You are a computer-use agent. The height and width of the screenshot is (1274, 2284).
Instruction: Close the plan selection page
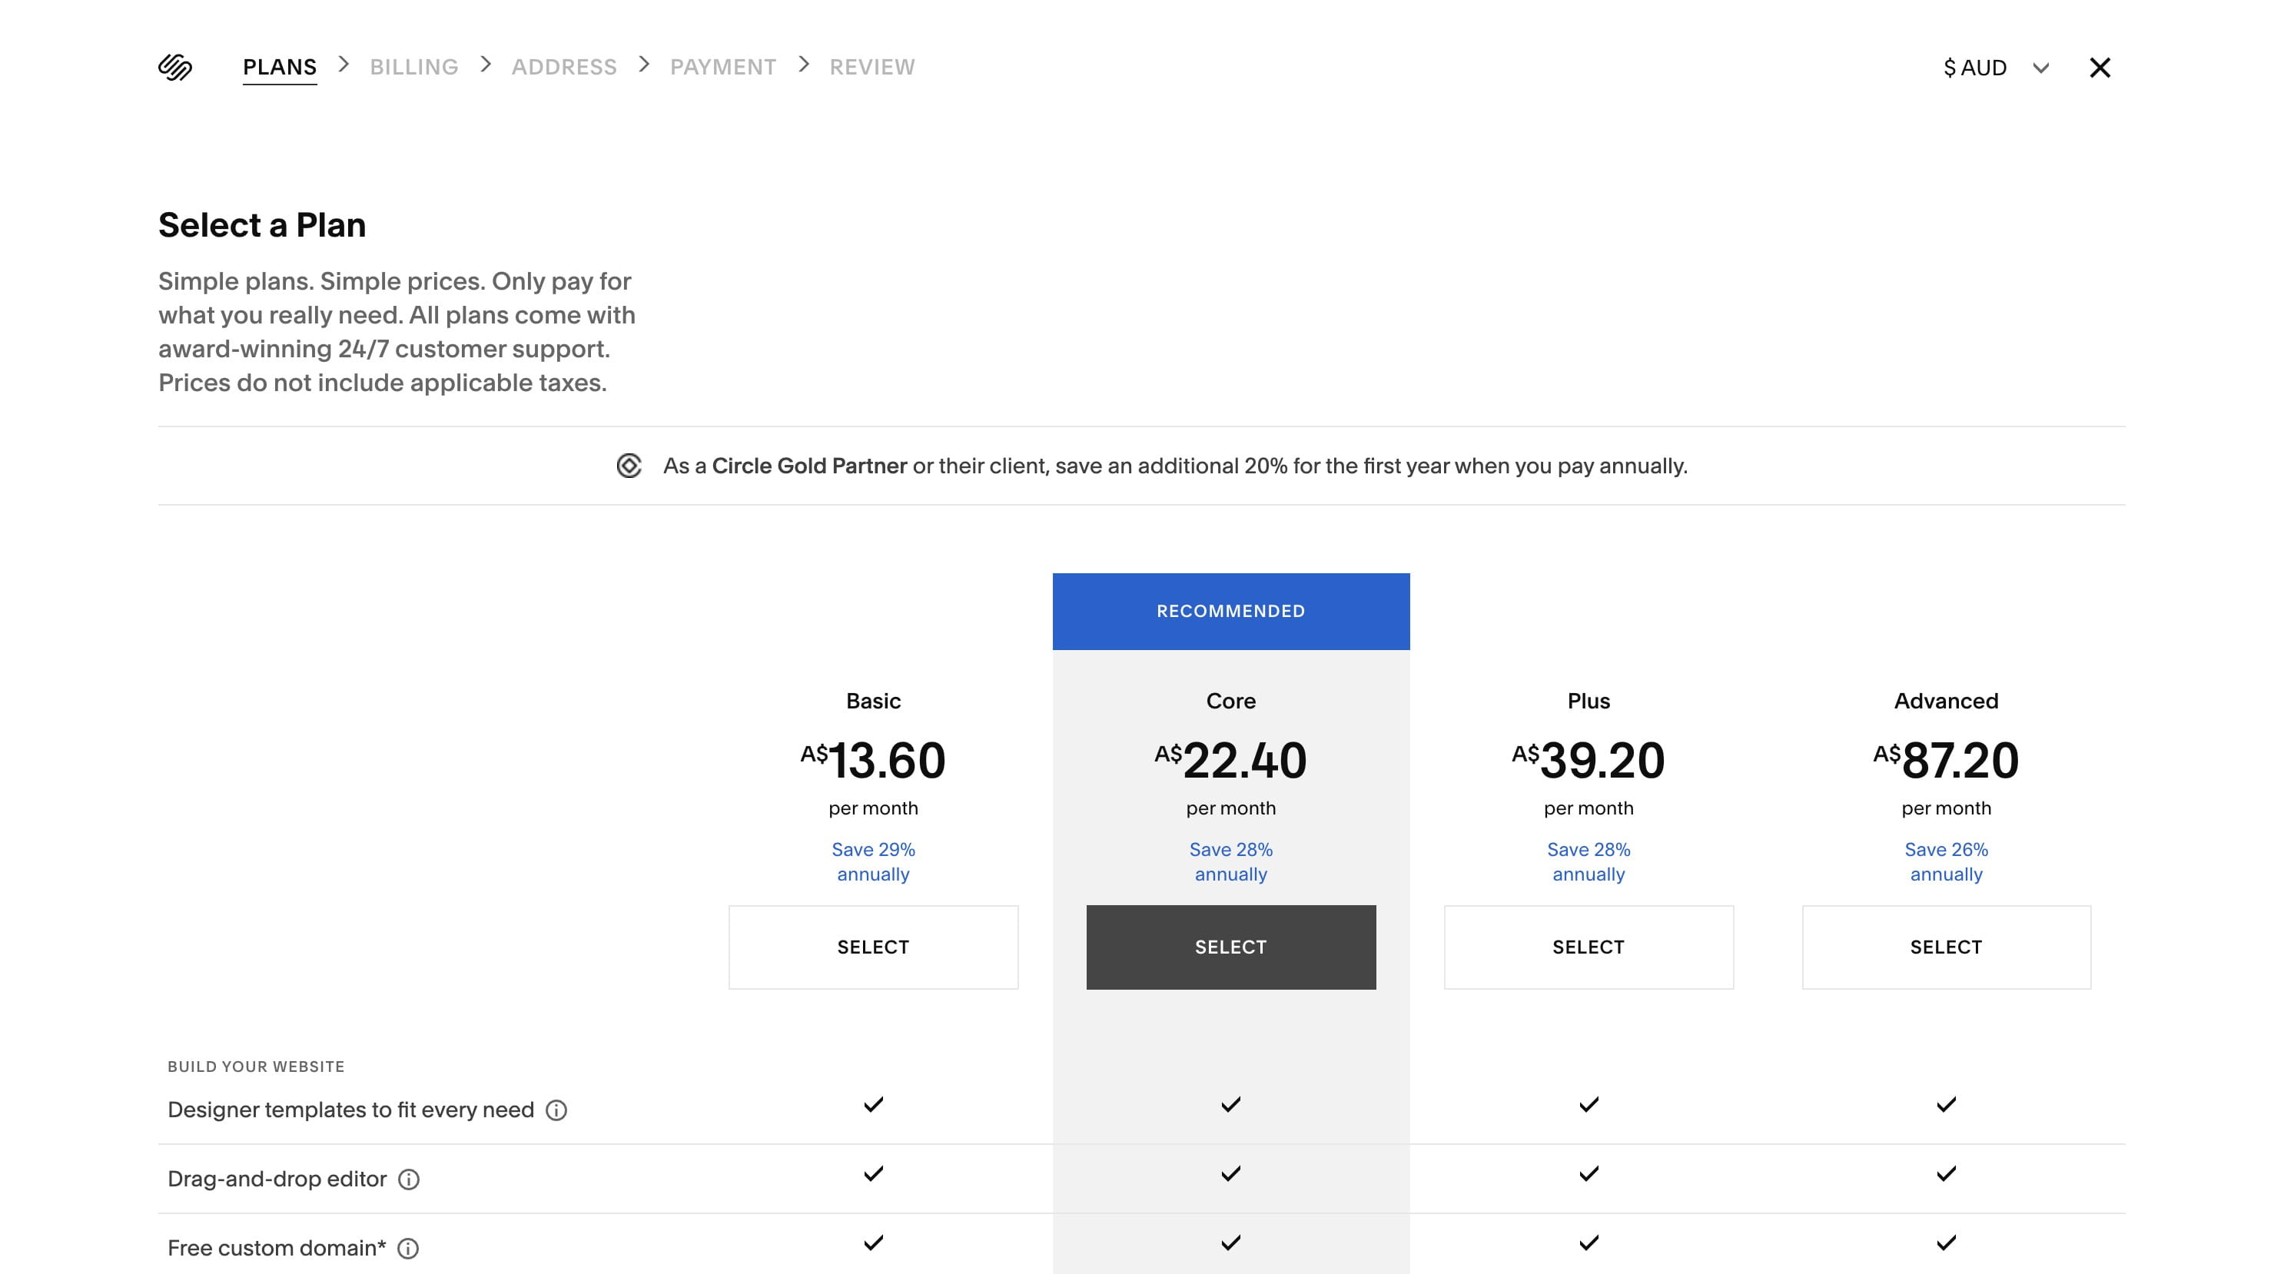click(x=2099, y=68)
